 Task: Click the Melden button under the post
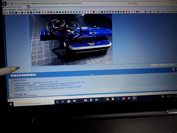[154, 65]
